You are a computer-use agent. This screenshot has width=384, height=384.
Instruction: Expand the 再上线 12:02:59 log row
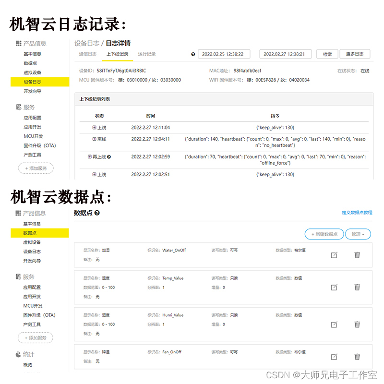pyautogui.click(x=89, y=156)
